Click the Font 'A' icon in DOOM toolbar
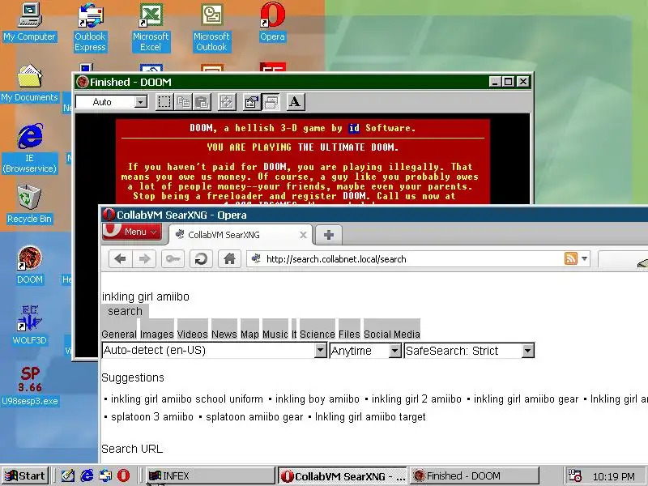 295,102
